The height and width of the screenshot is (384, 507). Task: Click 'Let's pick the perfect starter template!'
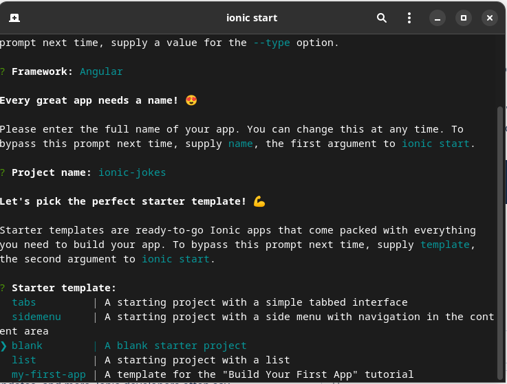(123, 201)
